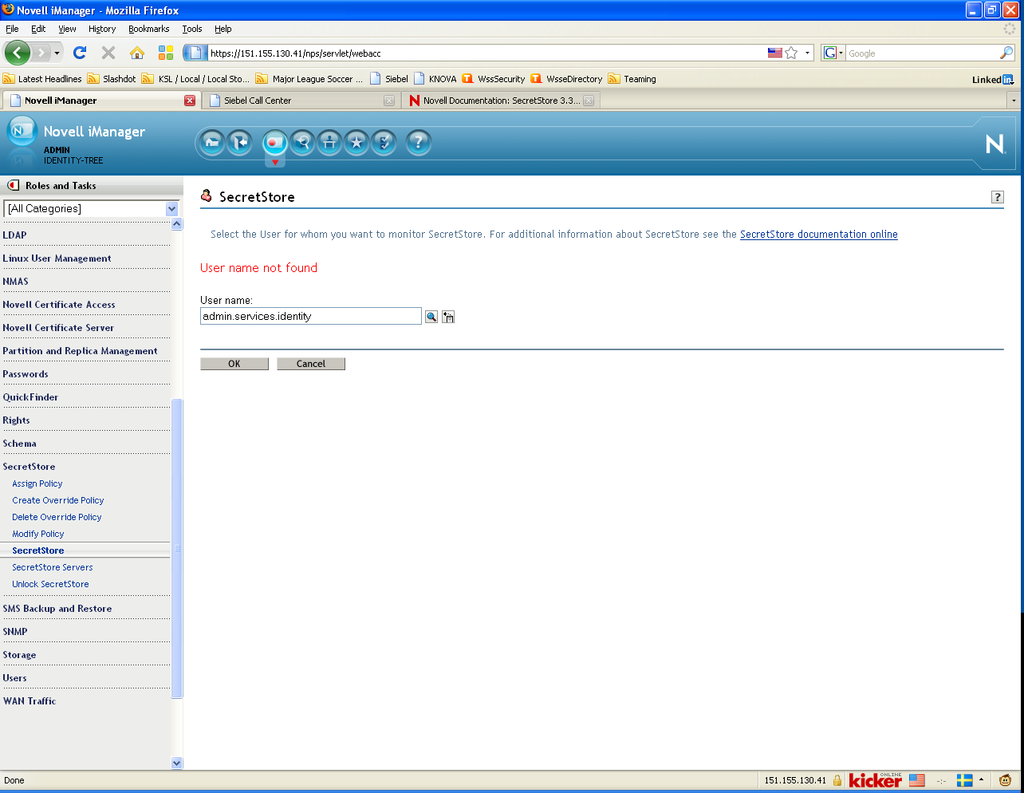Screen dimensions: 1024x793
Task: Click the Firefox Forward arrow
Action: [41, 53]
